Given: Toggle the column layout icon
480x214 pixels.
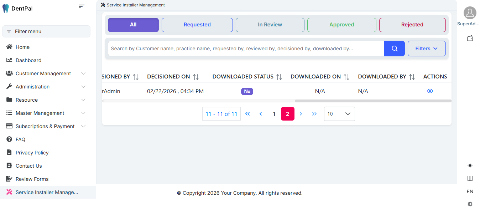Looking at the screenshot, I should pos(470,178).
